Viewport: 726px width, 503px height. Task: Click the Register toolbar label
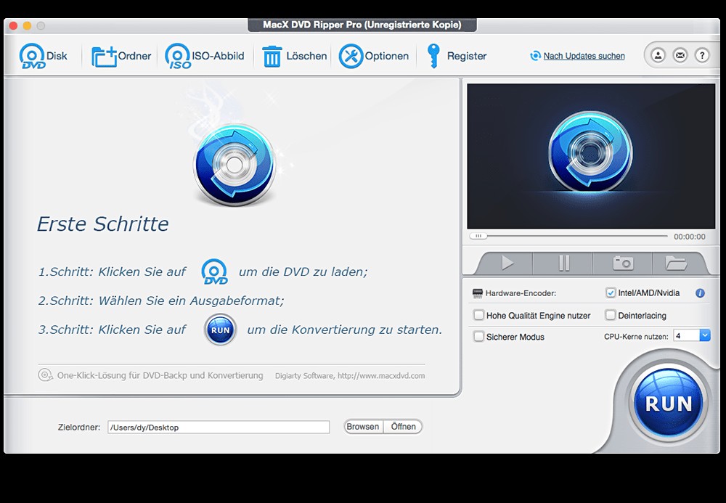(x=467, y=56)
